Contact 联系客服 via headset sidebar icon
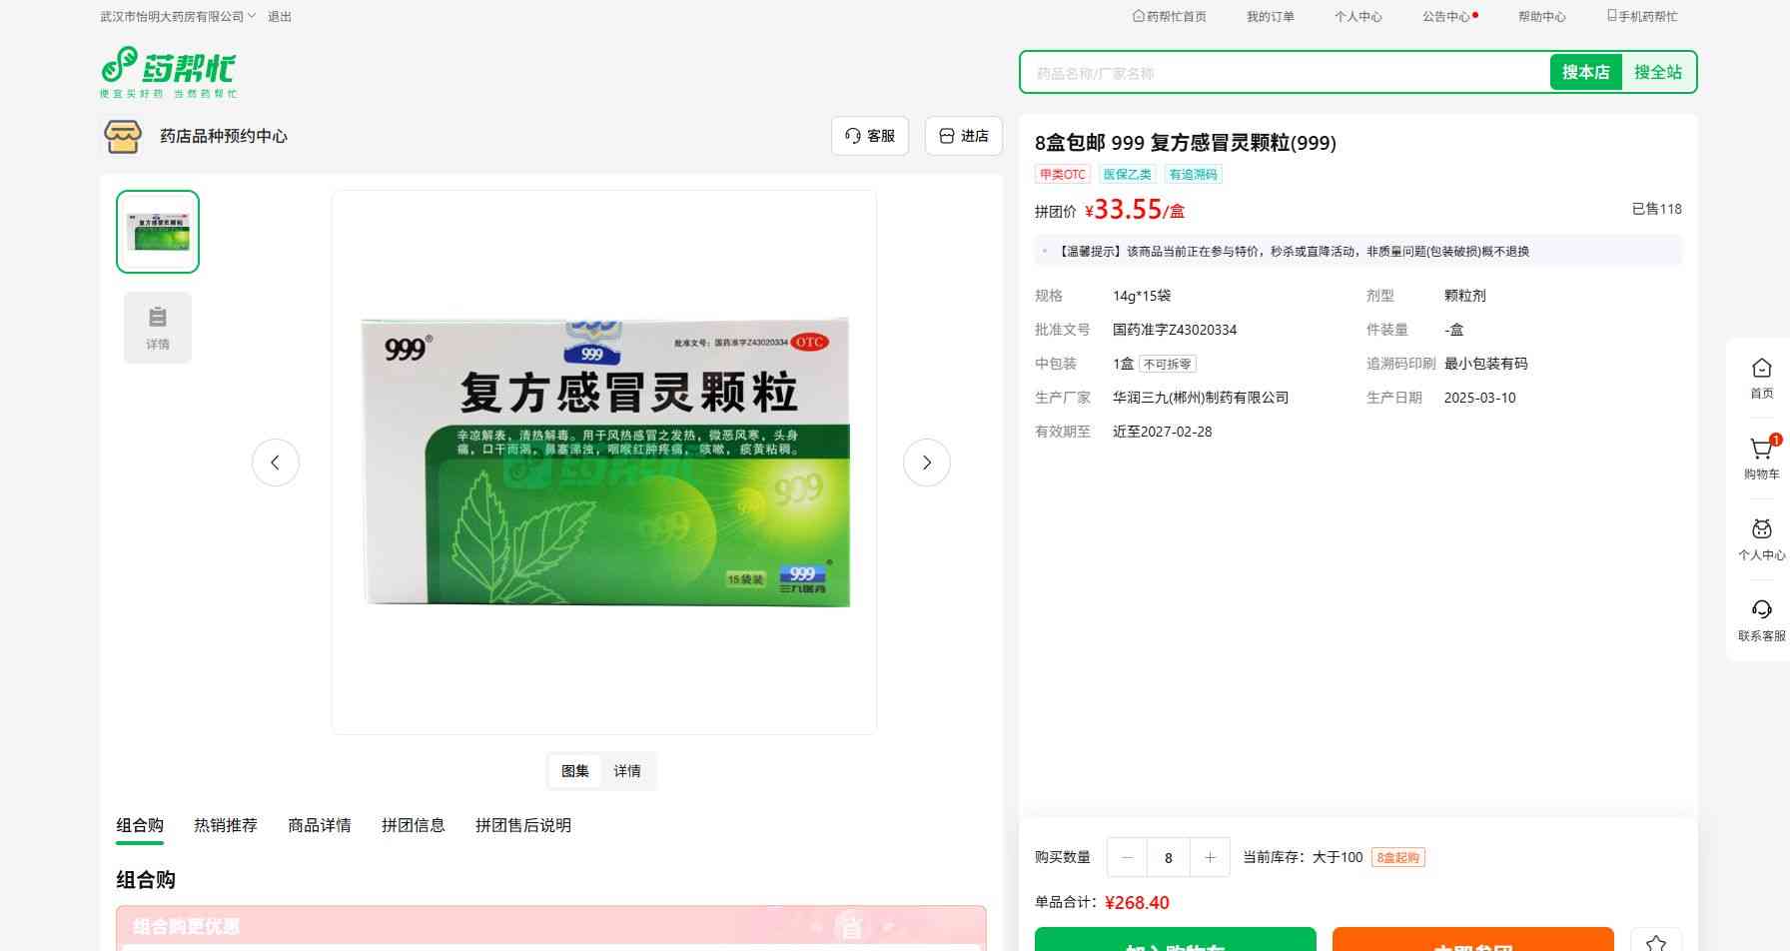The height and width of the screenshot is (951, 1790). coord(1761,611)
